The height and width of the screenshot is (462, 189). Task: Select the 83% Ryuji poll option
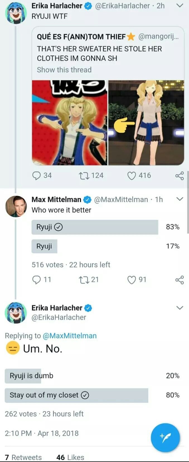tap(95, 227)
